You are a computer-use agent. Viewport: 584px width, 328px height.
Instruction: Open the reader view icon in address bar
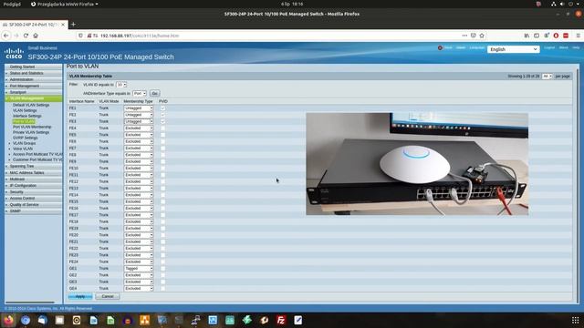(474, 36)
